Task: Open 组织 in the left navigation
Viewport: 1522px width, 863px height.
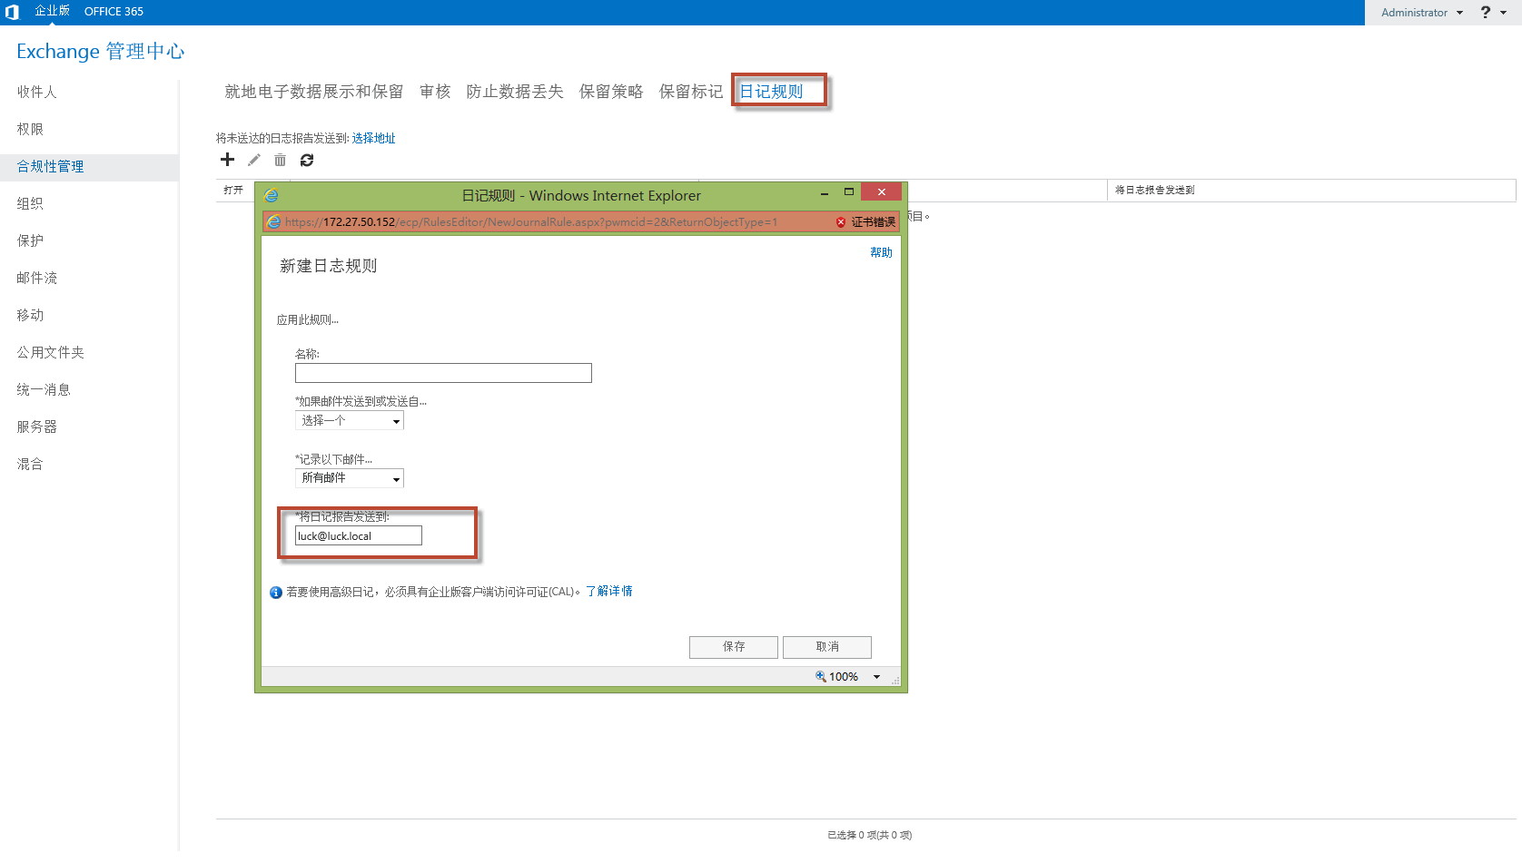Action: click(x=30, y=203)
